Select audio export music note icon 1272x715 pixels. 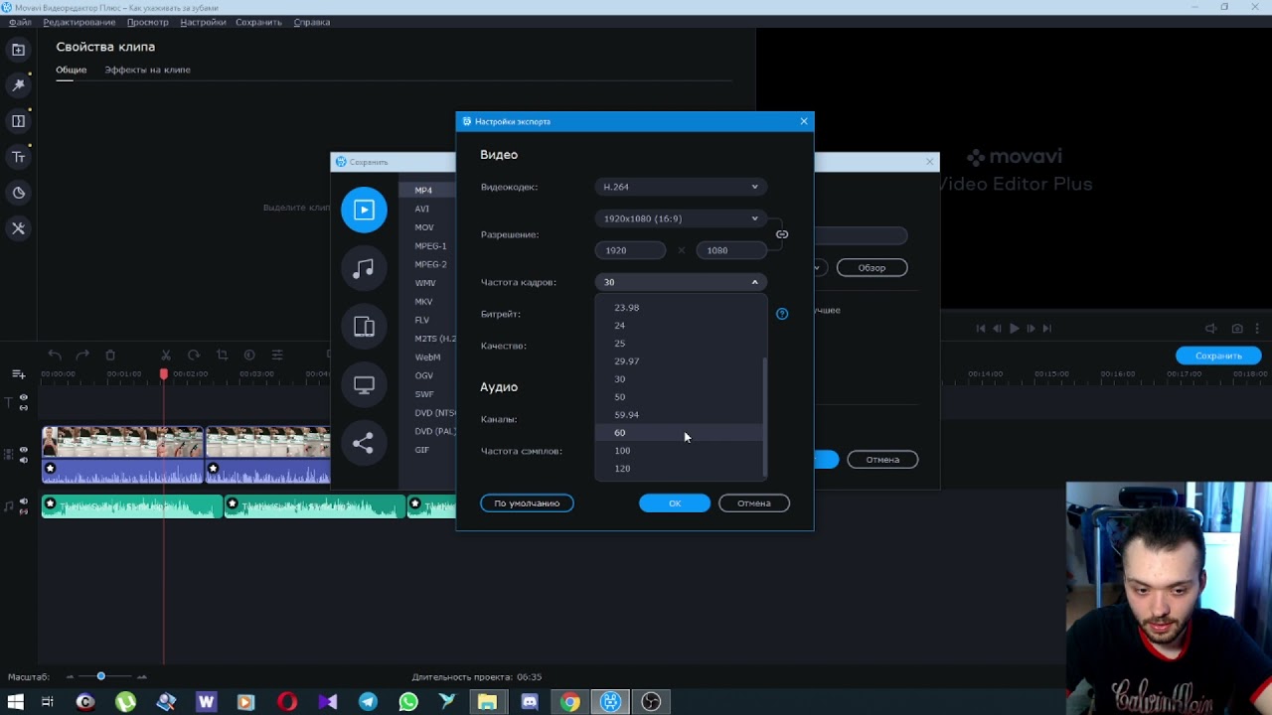(x=364, y=268)
